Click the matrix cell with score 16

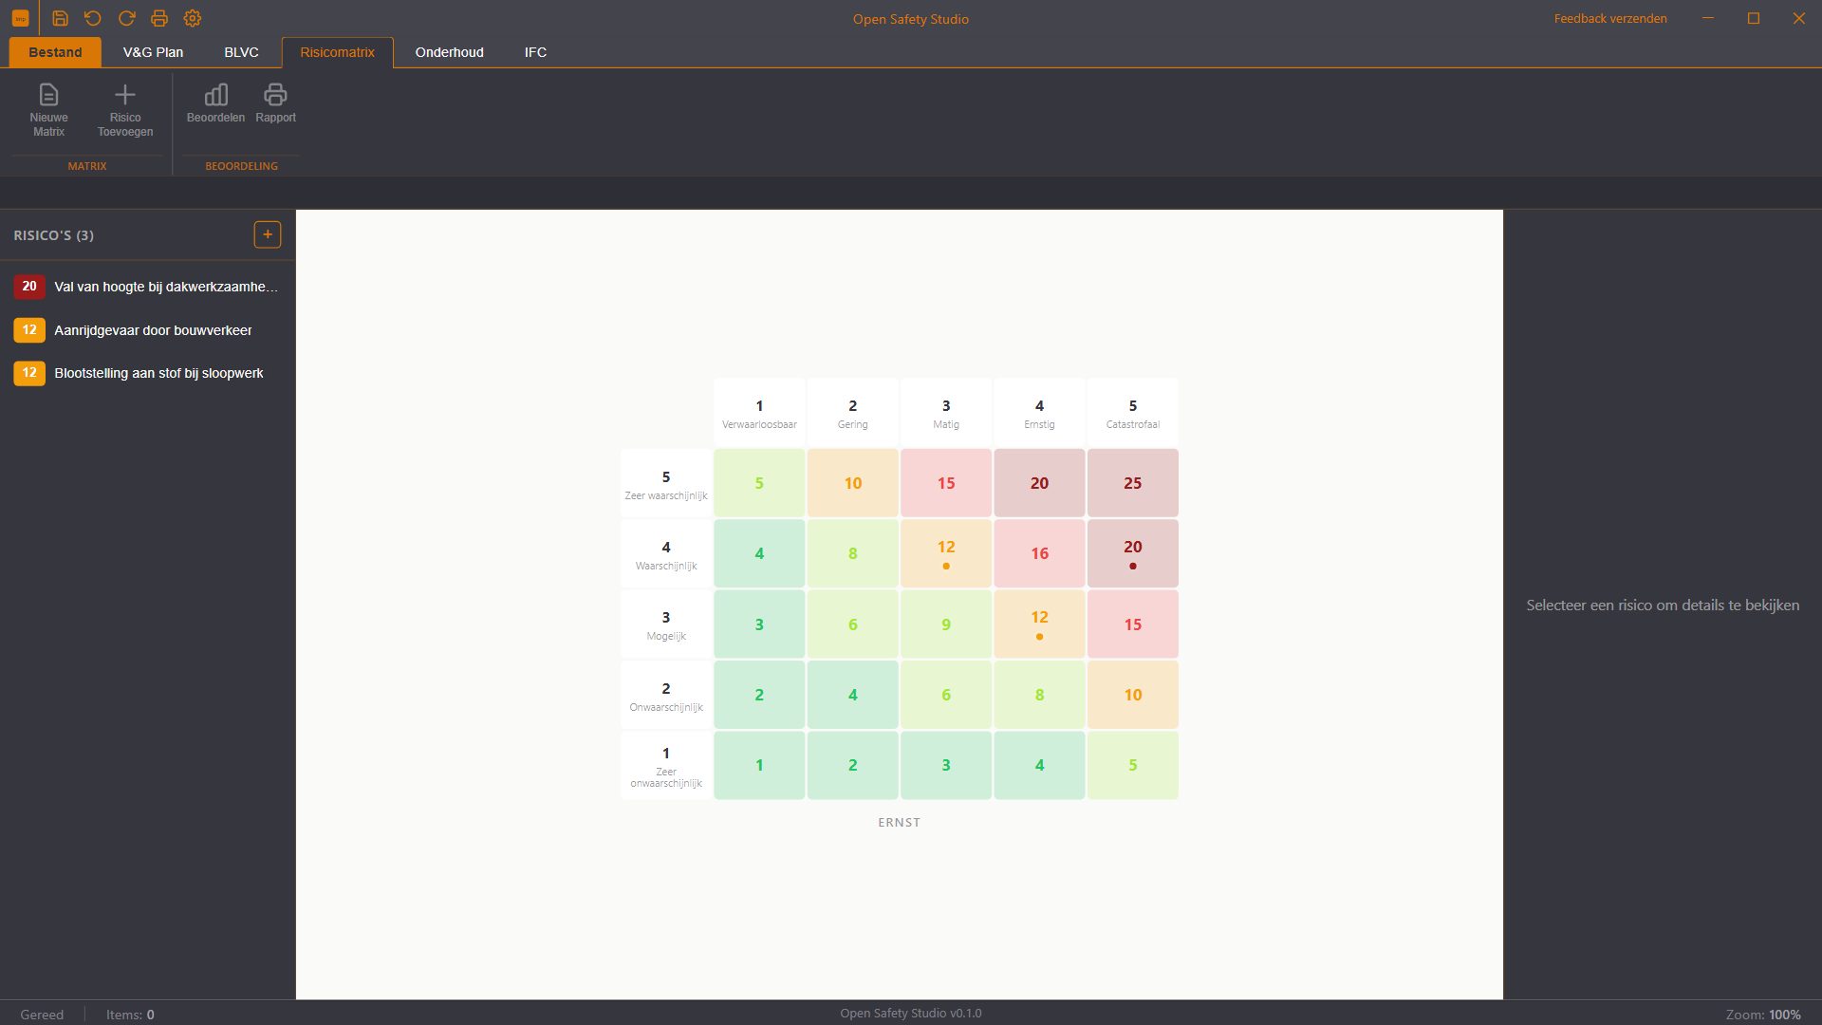pos(1039,553)
